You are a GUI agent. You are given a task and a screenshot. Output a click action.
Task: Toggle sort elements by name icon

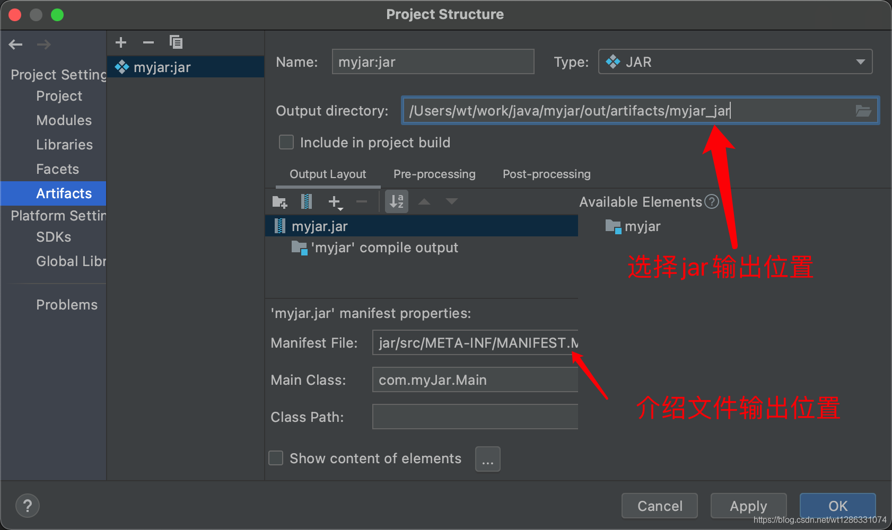[x=396, y=201]
